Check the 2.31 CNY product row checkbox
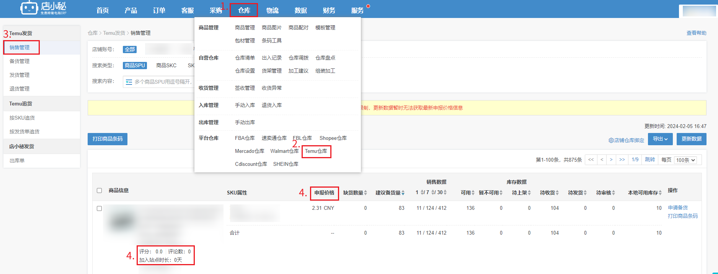 tap(100, 208)
